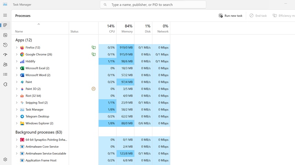The height and width of the screenshot is (165, 295).
Task: Expand Antimalware Service Executable row
Action: (17, 154)
